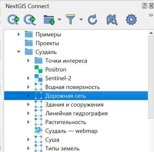Expand the Линейная гидрография layer
This screenshot has height=152, width=154.
pos(28,113)
